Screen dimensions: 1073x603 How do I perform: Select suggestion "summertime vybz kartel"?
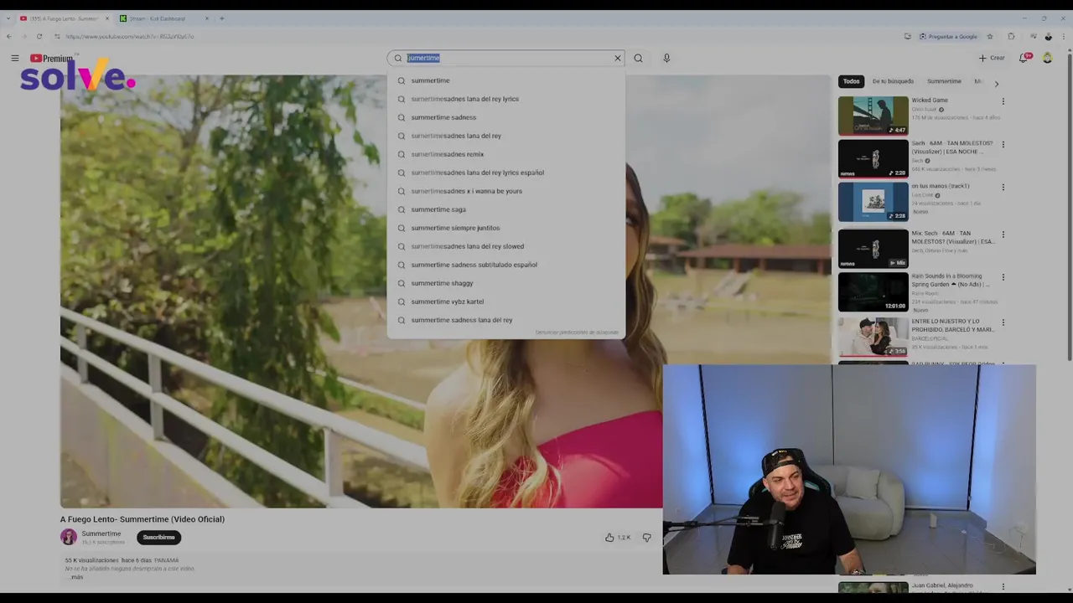click(505, 301)
